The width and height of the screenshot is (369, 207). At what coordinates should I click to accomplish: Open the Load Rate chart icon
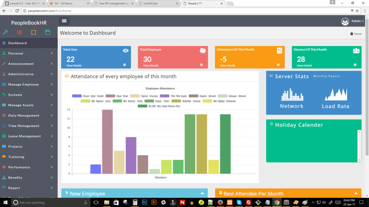[336, 94]
